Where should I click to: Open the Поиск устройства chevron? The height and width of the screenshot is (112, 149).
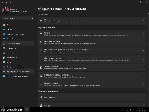143,21
